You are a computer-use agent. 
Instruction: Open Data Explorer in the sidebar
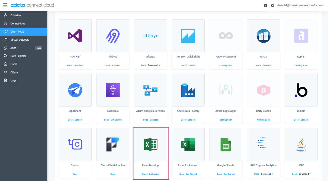tap(24, 56)
